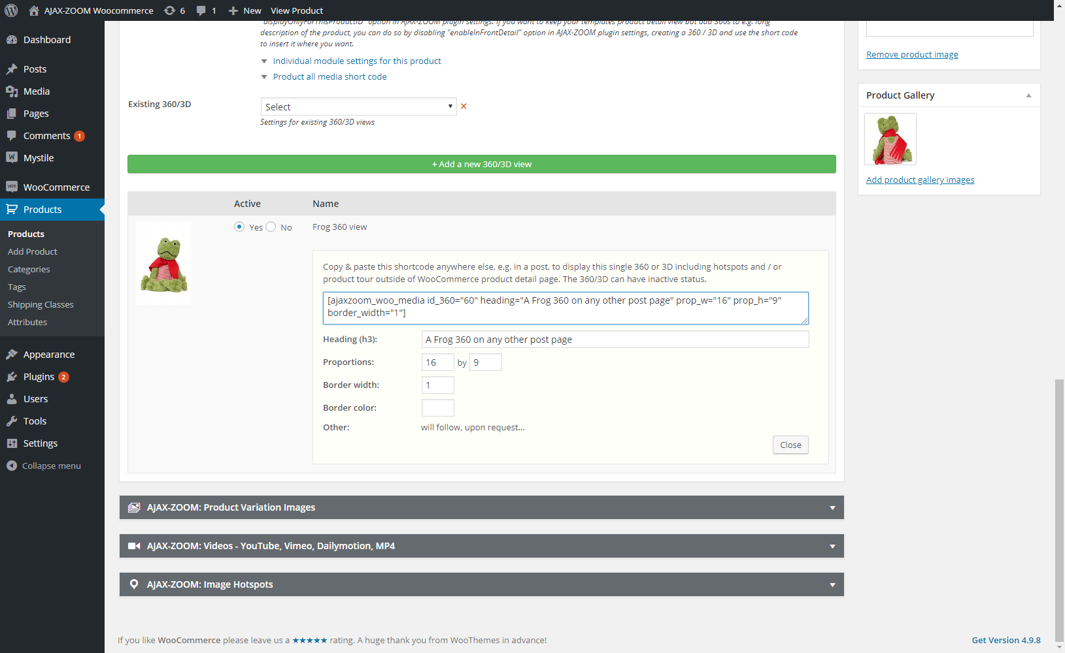Click the Settings sliders icon
This screenshot has width=1065, height=653.
pyautogui.click(x=12, y=443)
